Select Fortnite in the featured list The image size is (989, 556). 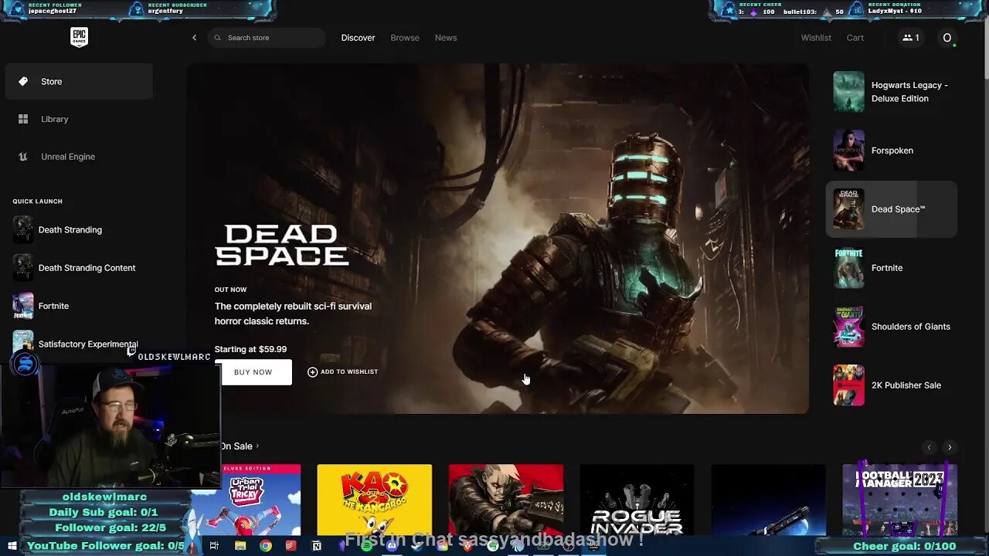[892, 268]
